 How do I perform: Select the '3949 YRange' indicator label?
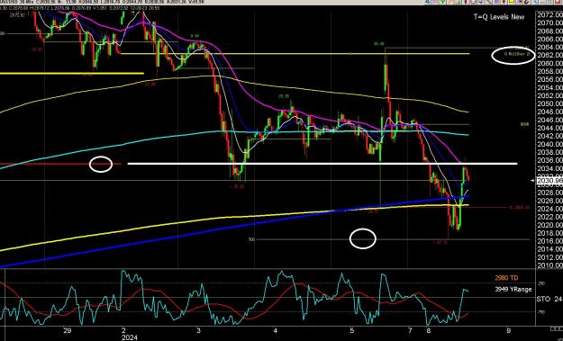(513, 290)
